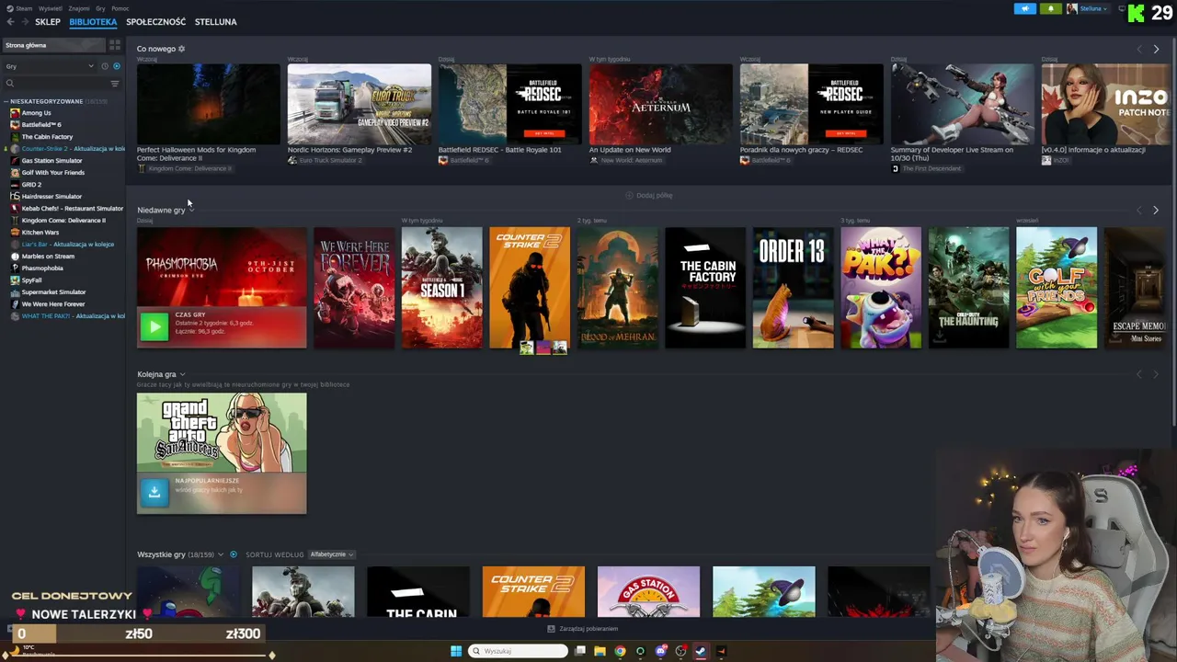Viewport: 1177px width, 662px height.
Task: Open the Windows Start button
Action: [456, 651]
